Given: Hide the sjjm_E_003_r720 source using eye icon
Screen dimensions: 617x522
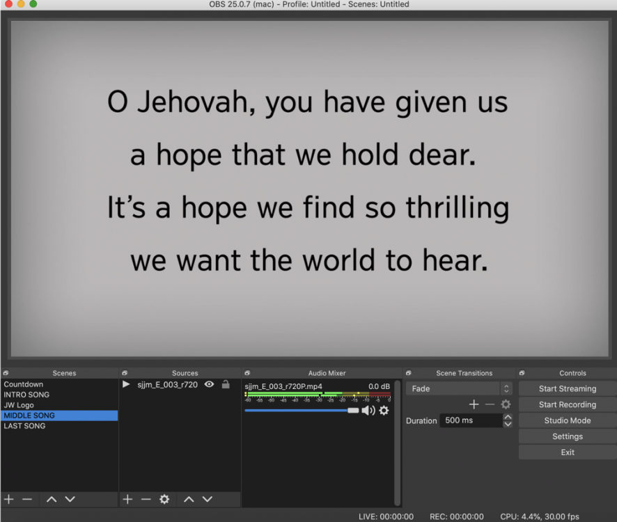Looking at the screenshot, I should 209,384.
